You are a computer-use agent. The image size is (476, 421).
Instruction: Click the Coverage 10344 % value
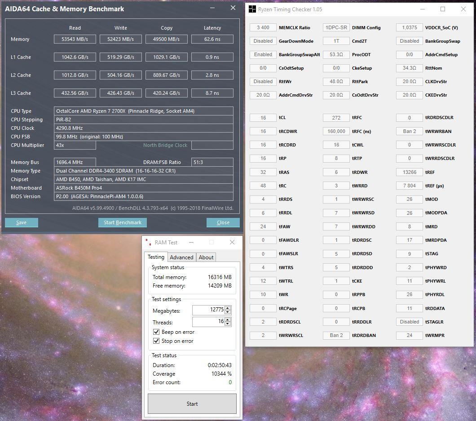221,374
